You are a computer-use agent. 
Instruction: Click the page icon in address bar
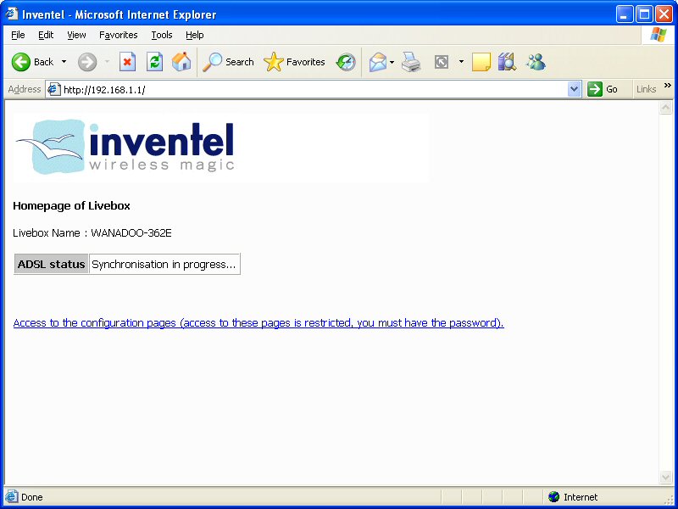coord(53,90)
